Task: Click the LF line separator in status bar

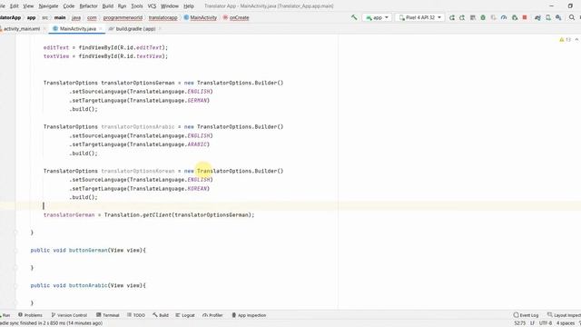Action: pos(532,323)
